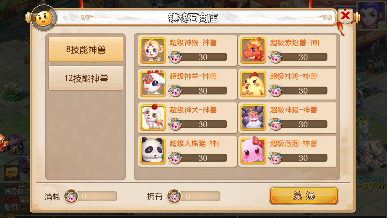Screen dimensions: 387x218
Task: Choose the 超级神鸡 chicken pet icon
Action: click(253, 84)
